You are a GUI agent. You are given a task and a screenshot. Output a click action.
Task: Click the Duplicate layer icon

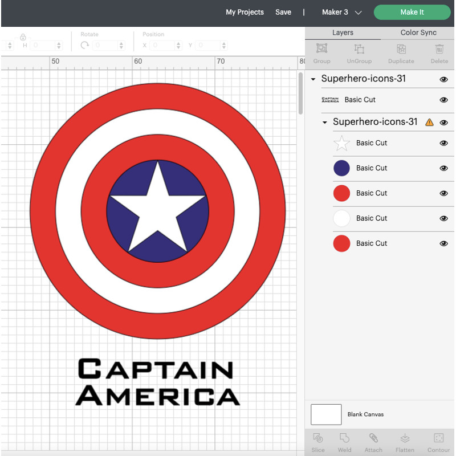pyautogui.click(x=401, y=50)
